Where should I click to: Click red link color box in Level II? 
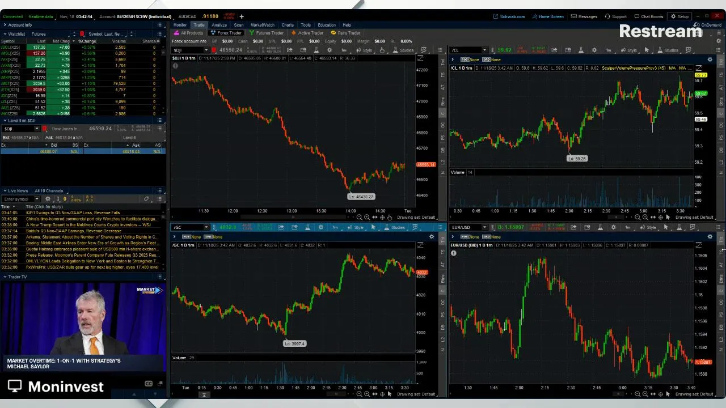click(45, 129)
